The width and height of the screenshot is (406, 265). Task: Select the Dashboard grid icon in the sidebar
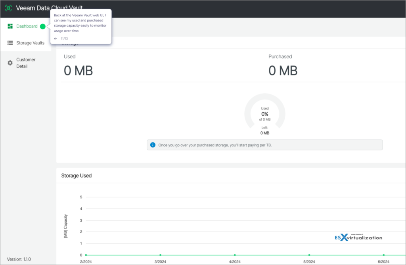click(x=10, y=26)
